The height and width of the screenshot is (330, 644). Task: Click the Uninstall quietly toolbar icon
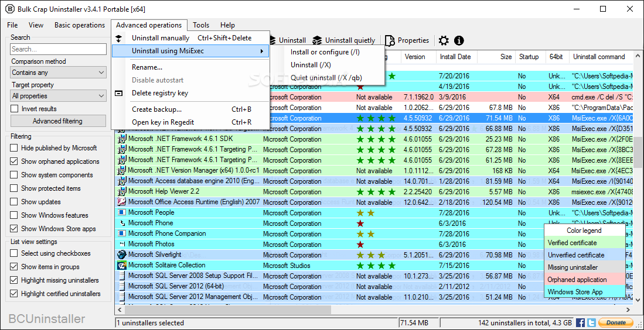click(x=316, y=40)
